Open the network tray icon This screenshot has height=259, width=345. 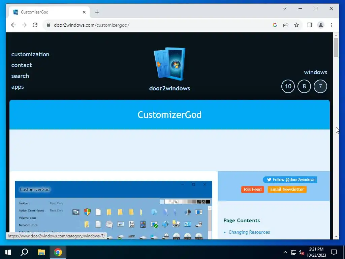coord(293,252)
